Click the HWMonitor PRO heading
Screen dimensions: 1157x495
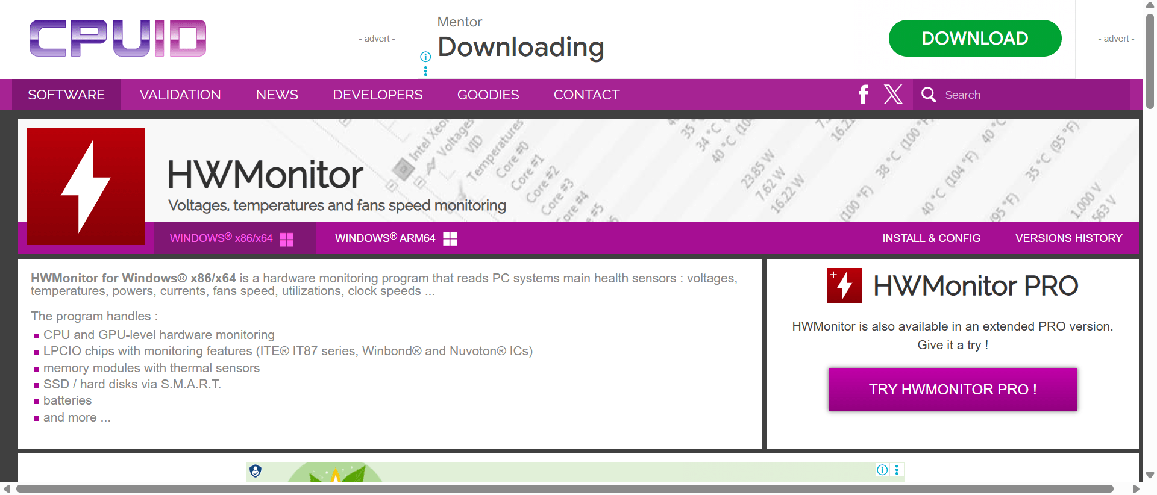pos(976,285)
